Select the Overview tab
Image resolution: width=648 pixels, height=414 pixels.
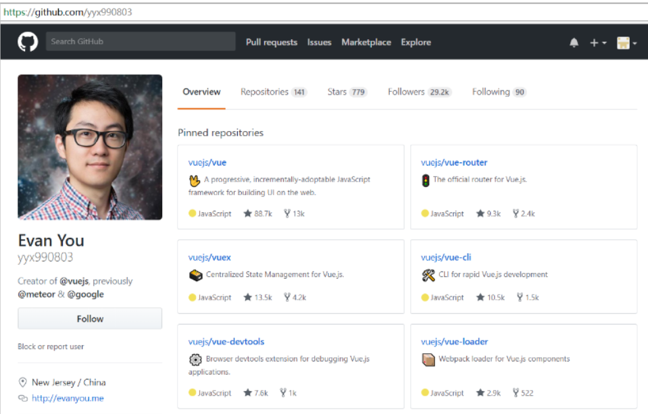pyautogui.click(x=201, y=92)
